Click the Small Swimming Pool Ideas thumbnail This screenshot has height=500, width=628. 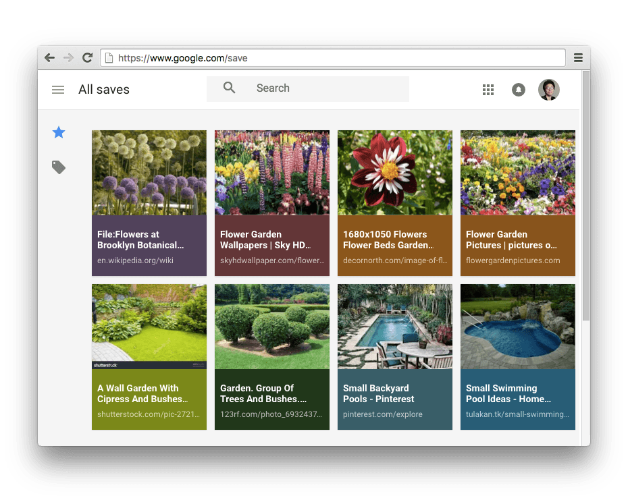pyautogui.click(x=518, y=327)
